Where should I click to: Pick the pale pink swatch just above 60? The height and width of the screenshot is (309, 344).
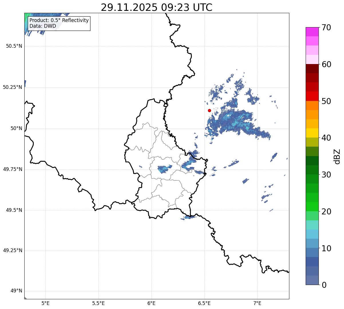click(312, 59)
